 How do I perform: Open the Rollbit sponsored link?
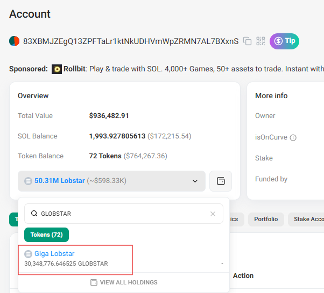click(74, 69)
